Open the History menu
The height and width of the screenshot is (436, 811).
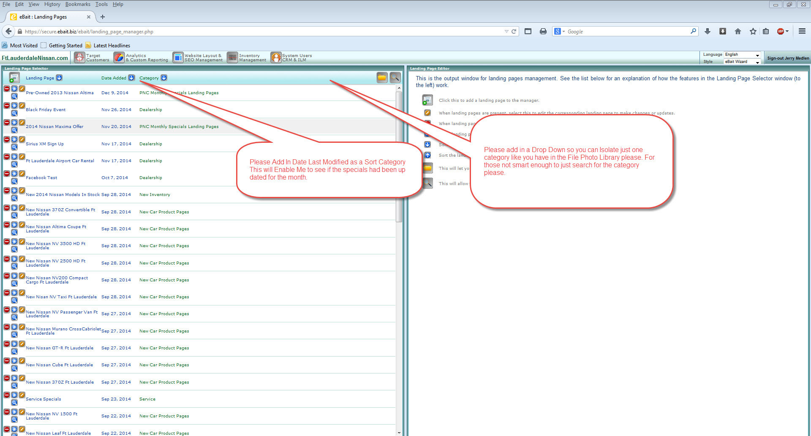click(52, 4)
